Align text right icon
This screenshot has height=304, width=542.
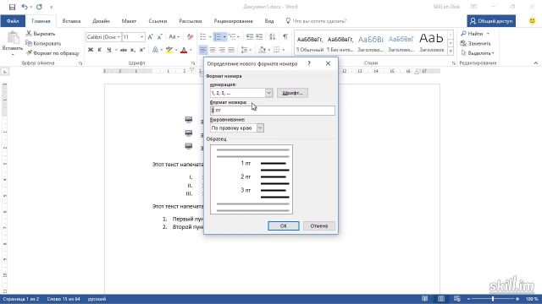222,50
